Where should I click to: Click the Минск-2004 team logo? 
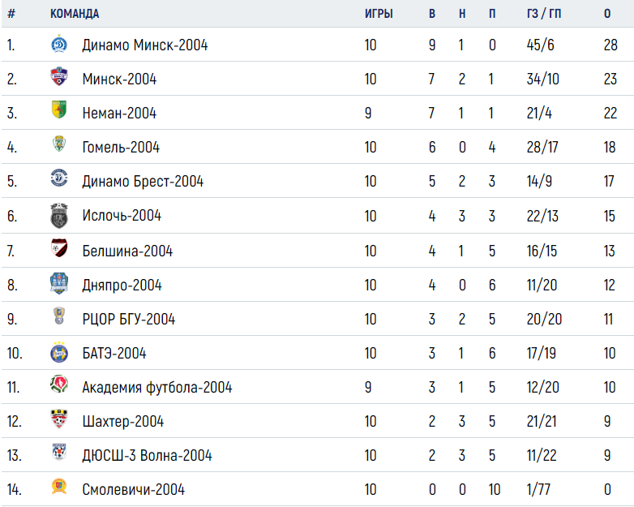[x=59, y=77]
